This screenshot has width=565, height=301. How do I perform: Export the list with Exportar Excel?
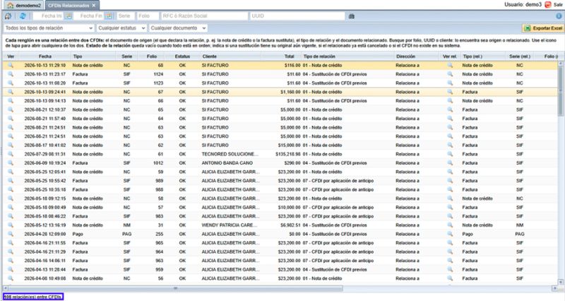[x=542, y=28]
